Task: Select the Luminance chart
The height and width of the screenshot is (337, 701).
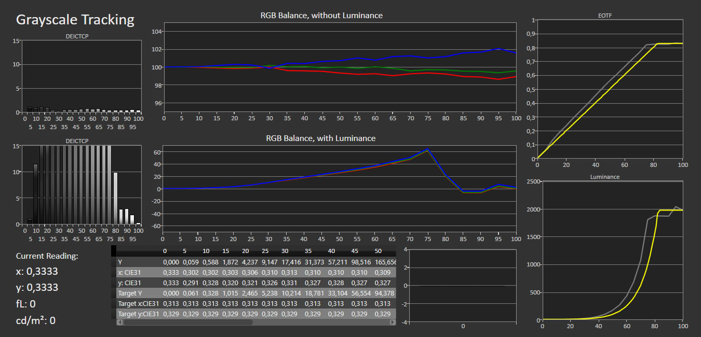Action: coord(612,250)
